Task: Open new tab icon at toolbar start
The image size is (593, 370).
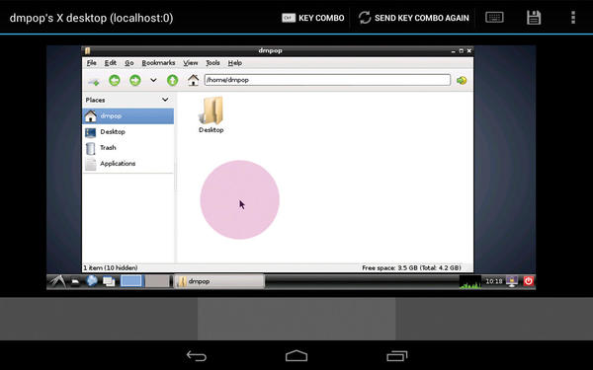Action: point(94,81)
